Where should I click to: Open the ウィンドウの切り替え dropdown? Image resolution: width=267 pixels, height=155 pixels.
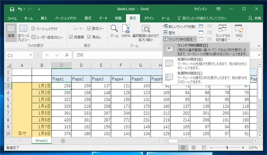[x=222, y=33]
